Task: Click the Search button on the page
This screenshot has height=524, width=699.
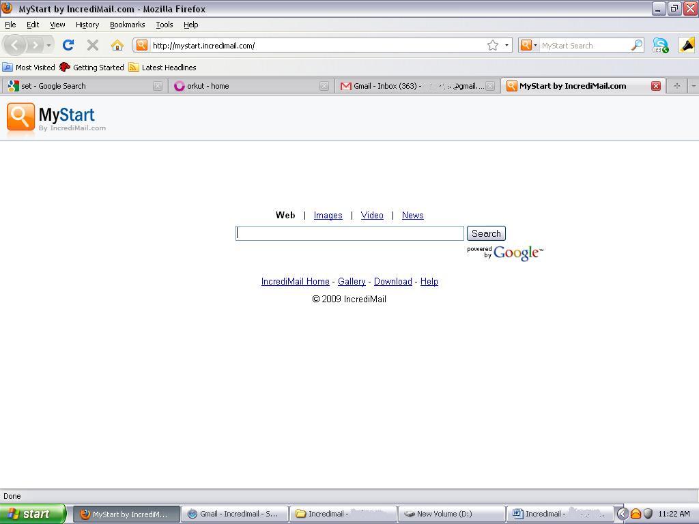Action: (486, 233)
